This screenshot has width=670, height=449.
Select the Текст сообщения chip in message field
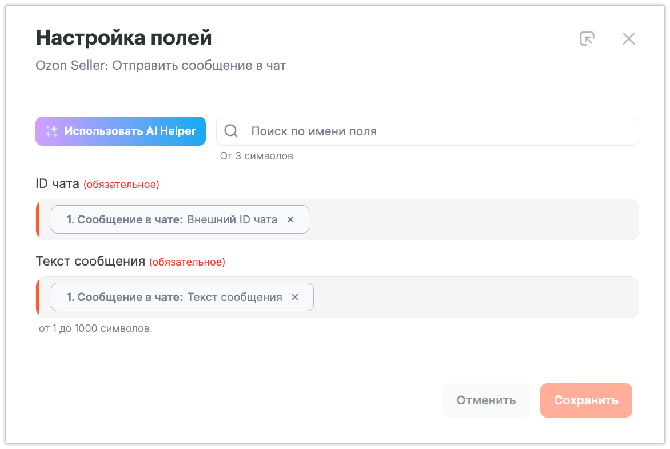click(x=174, y=297)
